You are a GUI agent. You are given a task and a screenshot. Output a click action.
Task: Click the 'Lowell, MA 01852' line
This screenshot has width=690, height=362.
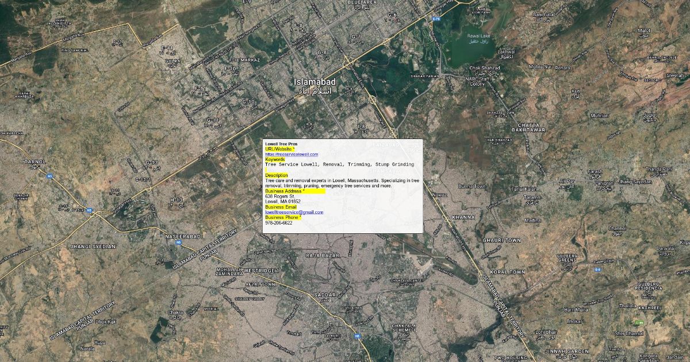click(x=283, y=202)
